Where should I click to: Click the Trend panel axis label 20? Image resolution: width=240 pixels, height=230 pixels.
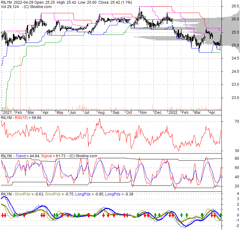coord(237,186)
